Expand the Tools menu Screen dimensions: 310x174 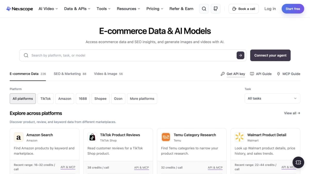104,9
